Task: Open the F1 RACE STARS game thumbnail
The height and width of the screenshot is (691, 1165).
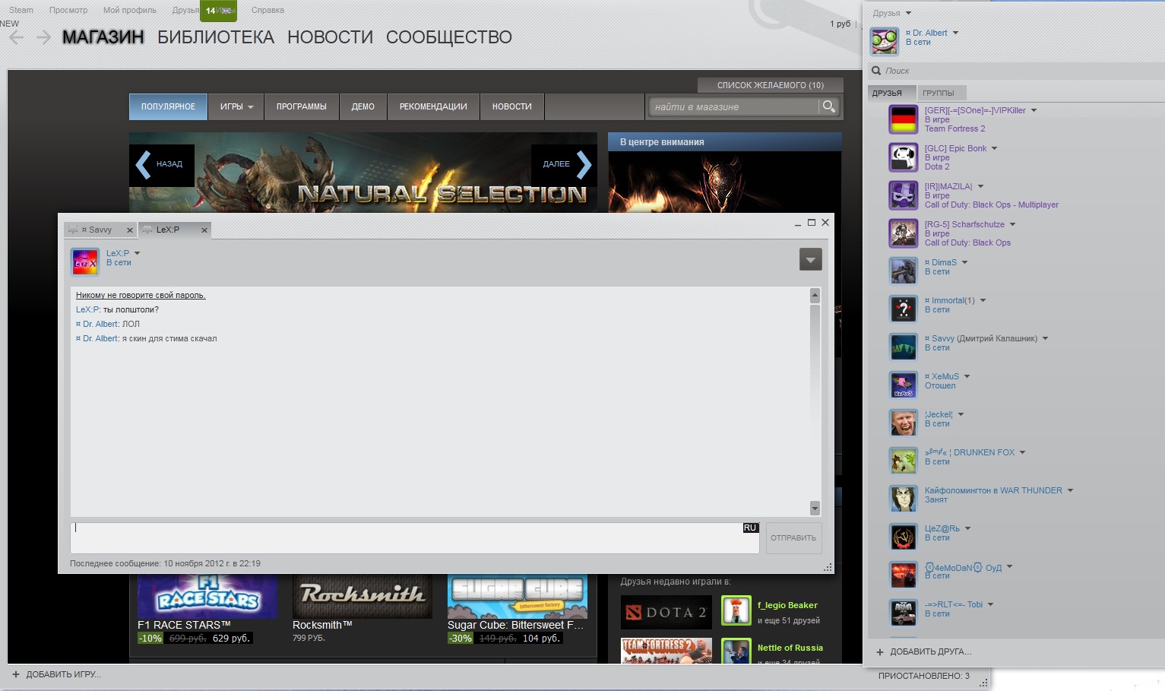Action: tap(207, 596)
